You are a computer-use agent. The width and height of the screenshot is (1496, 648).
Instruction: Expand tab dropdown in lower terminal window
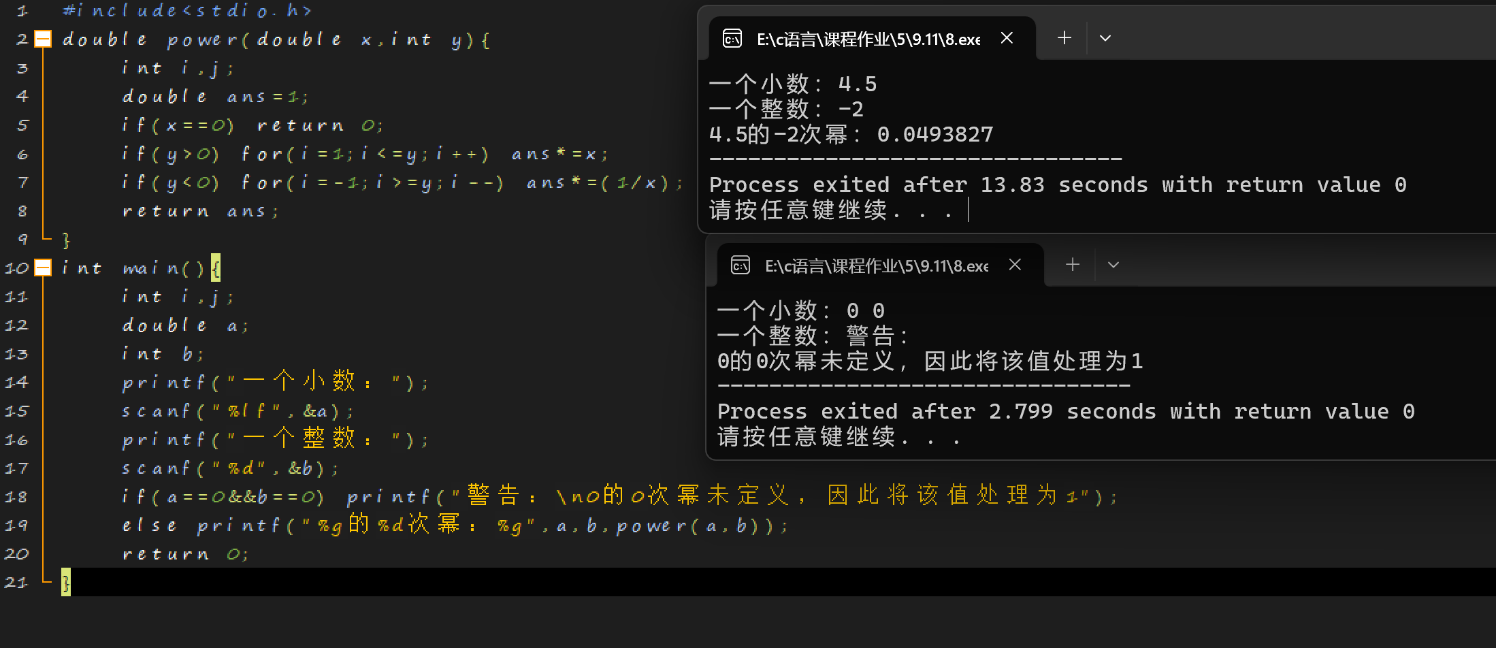pos(1113,265)
